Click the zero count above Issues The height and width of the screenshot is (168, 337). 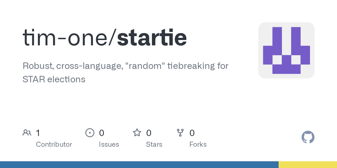point(102,133)
